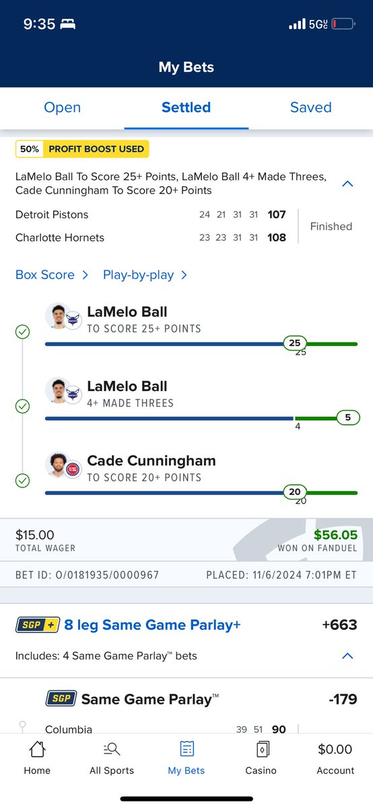This screenshot has width=373, height=809.
Task: Tap green checkmark for Cade Cunningham leg
Action: pyautogui.click(x=22, y=481)
